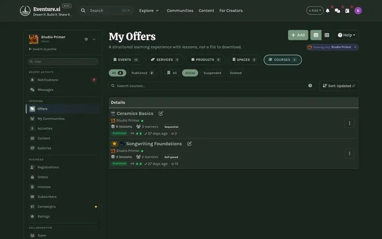This screenshot has height=239, width=382.
Task: Click the search courses help icon
Action: coord(310,86)
